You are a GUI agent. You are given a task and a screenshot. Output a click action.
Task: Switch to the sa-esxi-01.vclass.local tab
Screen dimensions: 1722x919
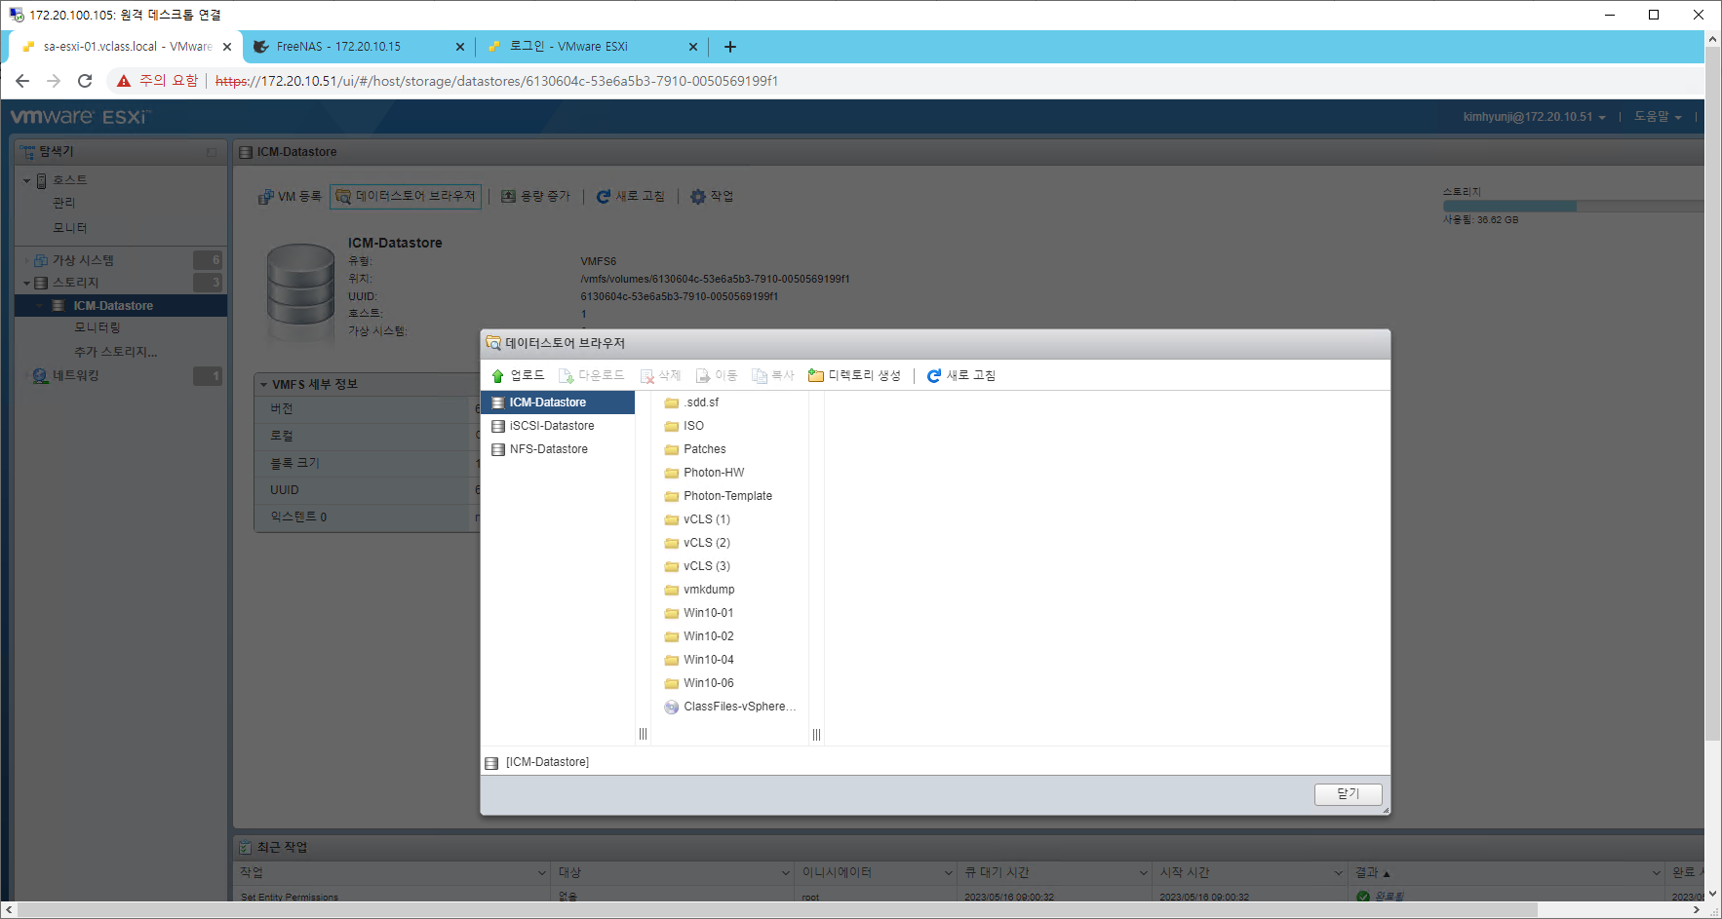pos(125,47)
